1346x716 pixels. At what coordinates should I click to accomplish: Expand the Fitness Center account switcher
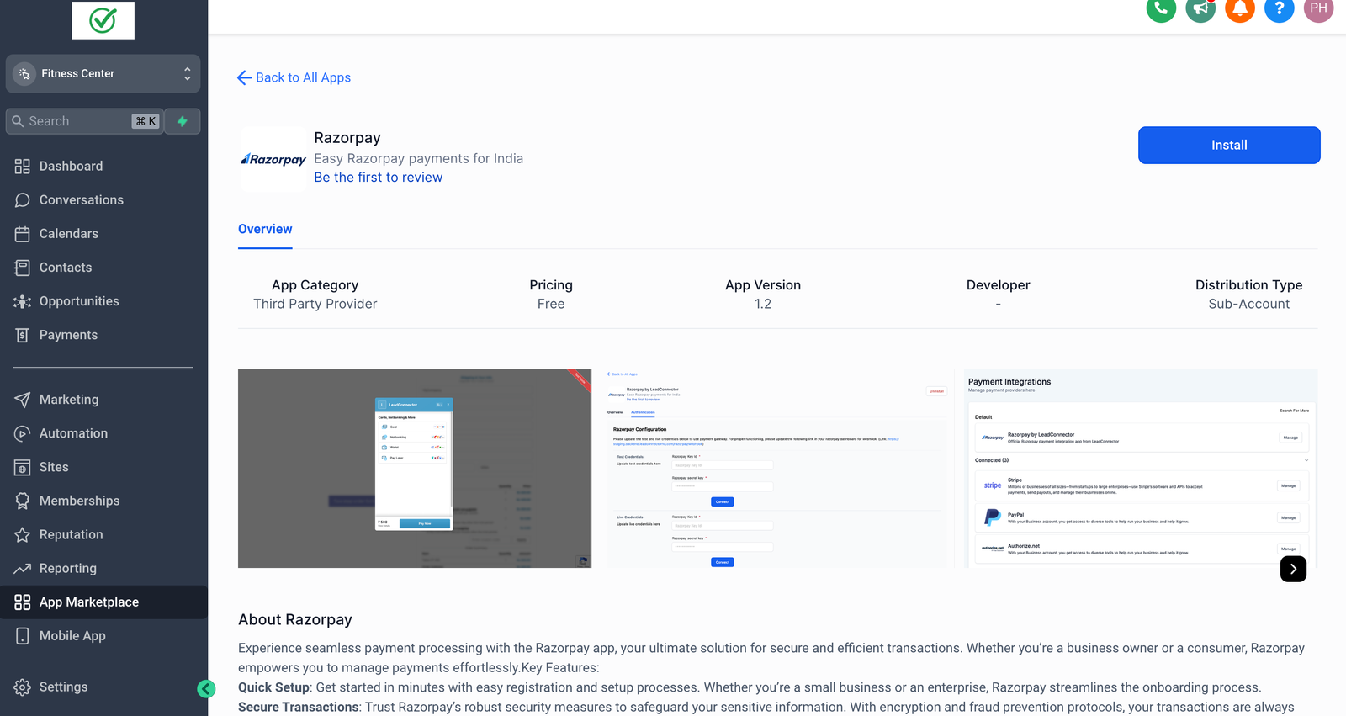click(103, 74)
